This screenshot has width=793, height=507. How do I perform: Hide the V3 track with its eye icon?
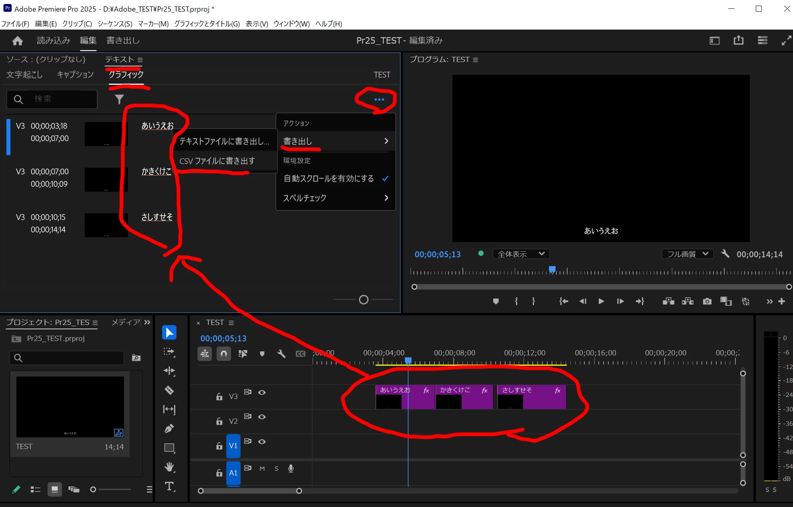click(x=262, y=393)
